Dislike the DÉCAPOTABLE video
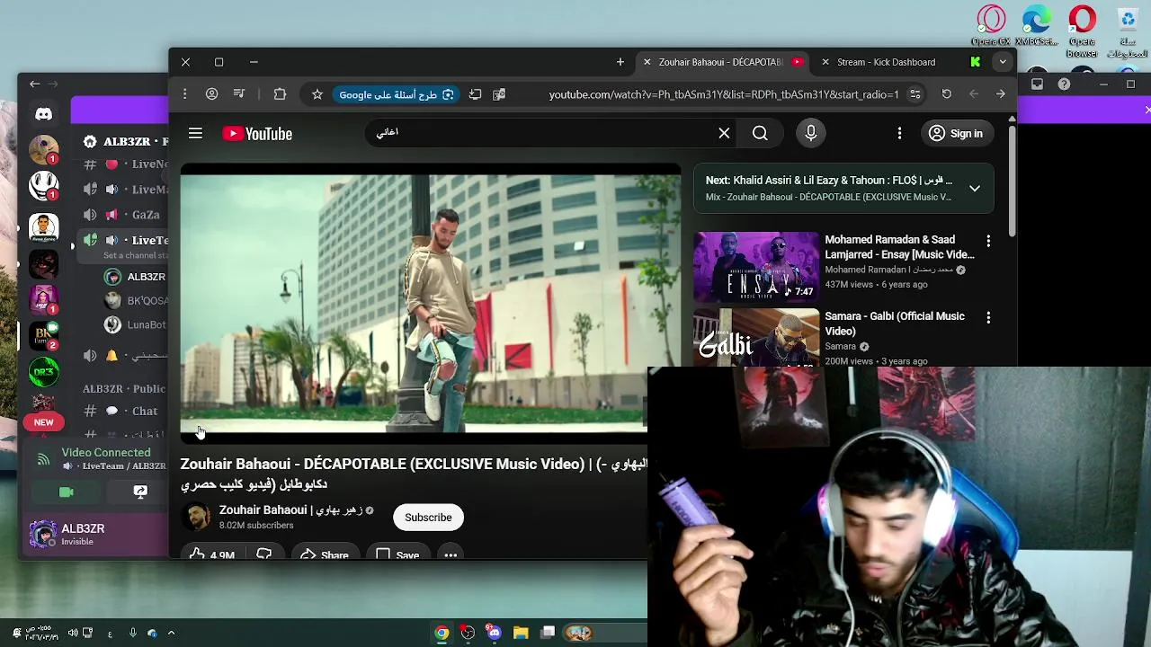 pos(263,554)
